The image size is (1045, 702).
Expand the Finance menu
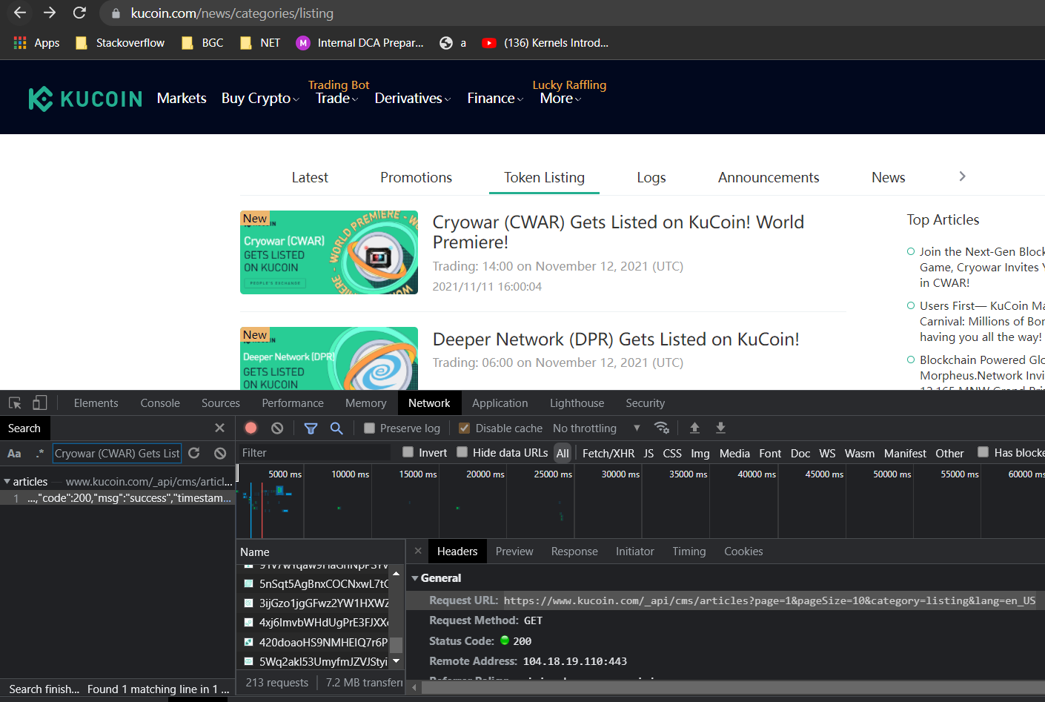(495, 98)
